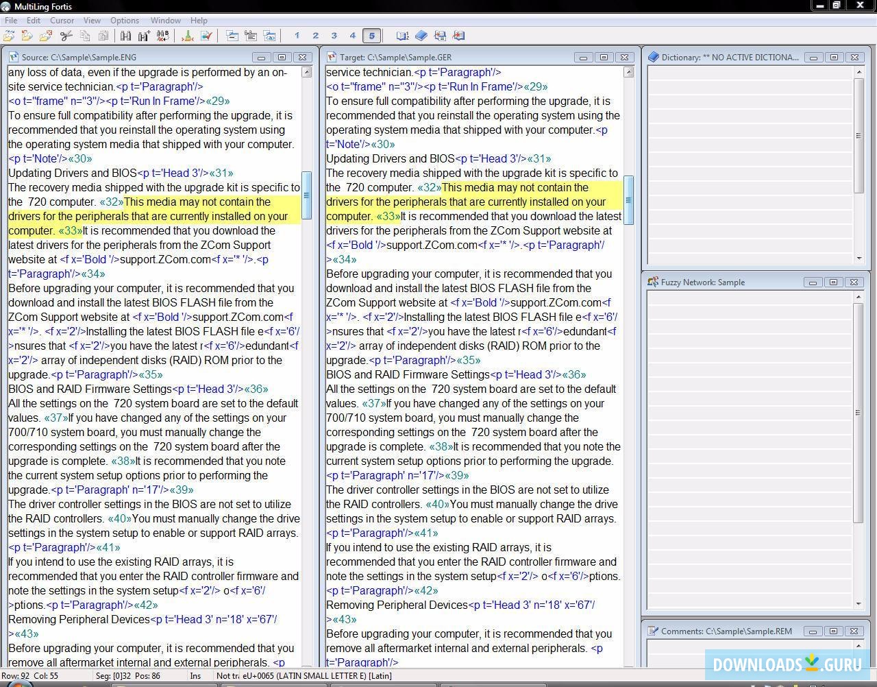Click the Open project folder icon

tap(27, 36)
